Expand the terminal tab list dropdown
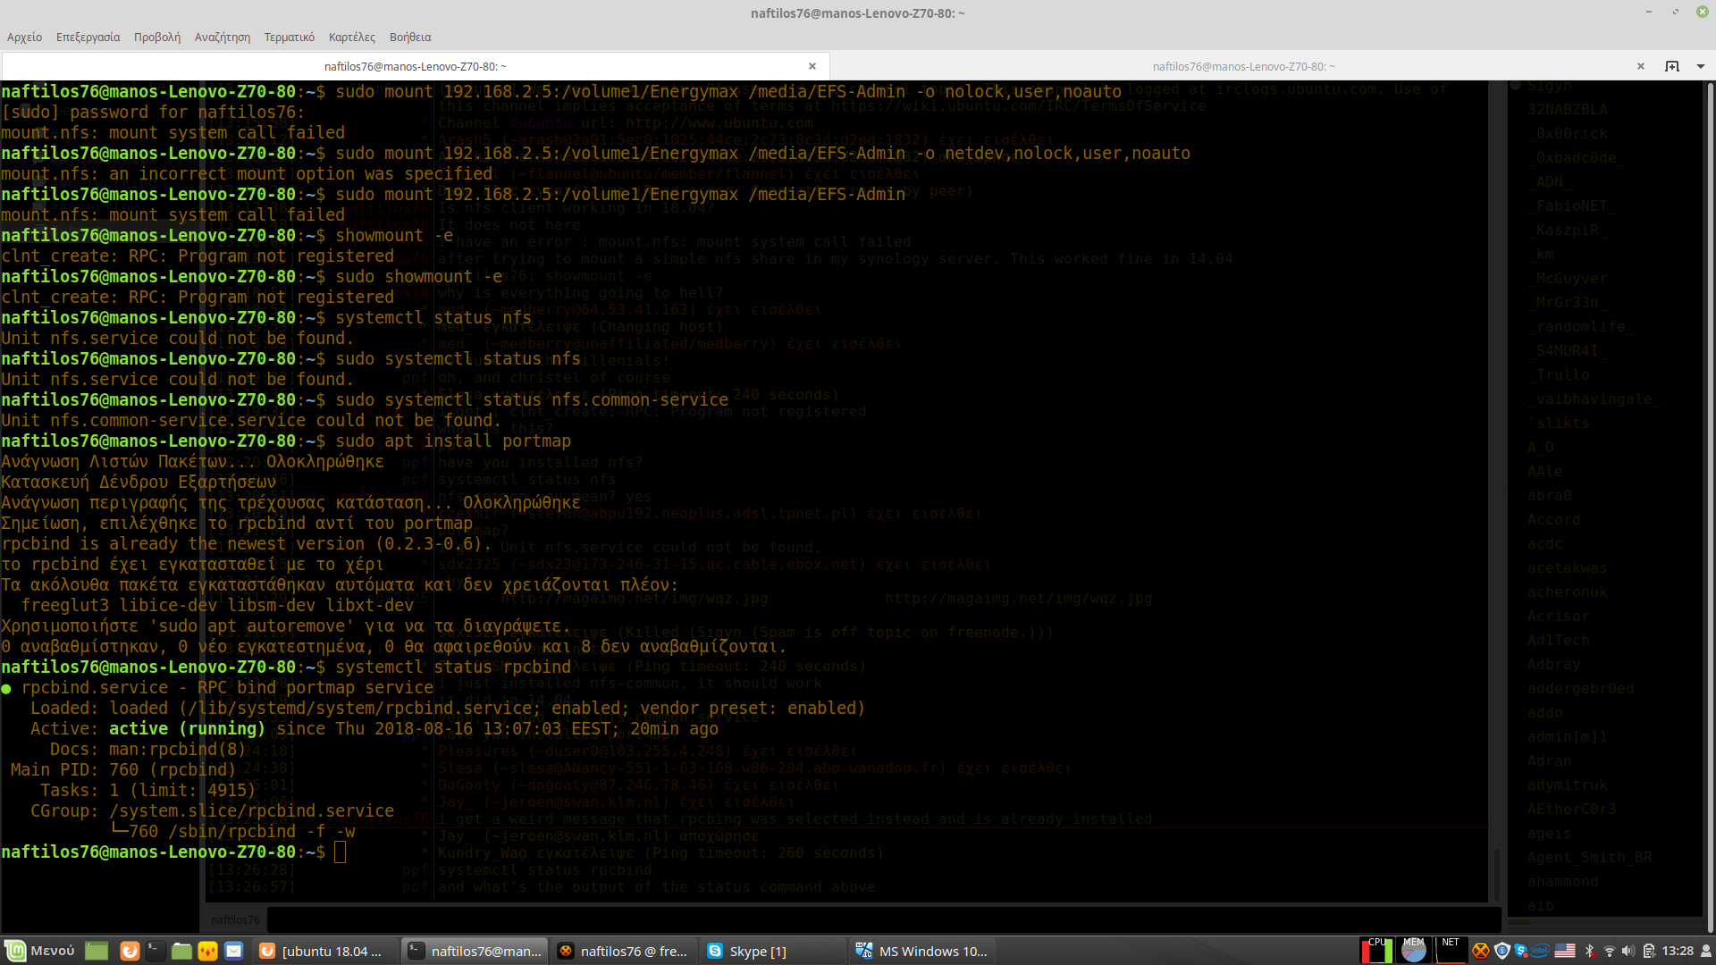The height and width of the screenshot is (965, 1716). pyautogui.click(x=1701, y=66)
